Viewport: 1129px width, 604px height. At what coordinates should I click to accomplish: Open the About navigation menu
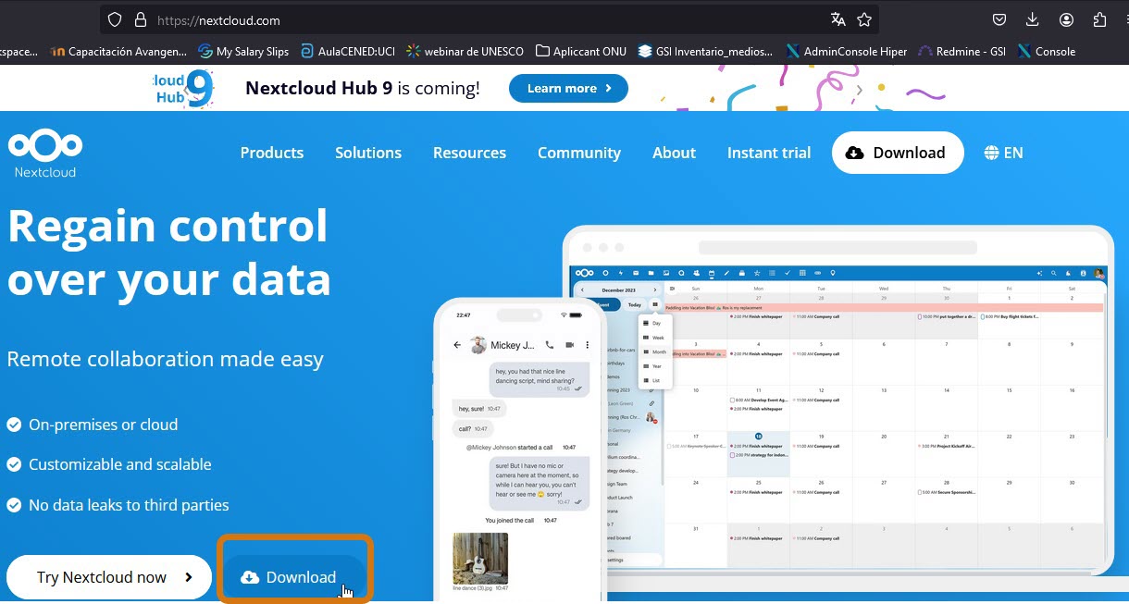[x=674, y=153]
